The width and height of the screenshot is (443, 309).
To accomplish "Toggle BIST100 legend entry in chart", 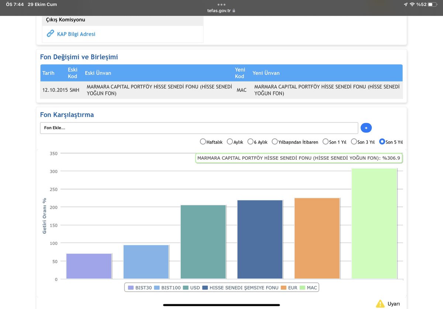I will click(167, 288).
